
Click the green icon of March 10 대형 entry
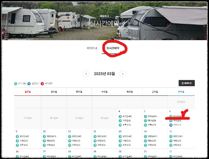(x=44, y=141)
